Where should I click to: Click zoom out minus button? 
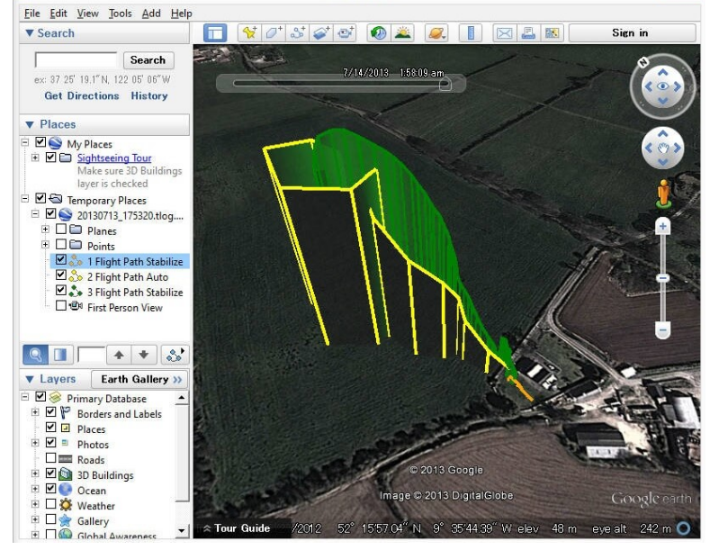pyautogui.click(x=662, y=329)
